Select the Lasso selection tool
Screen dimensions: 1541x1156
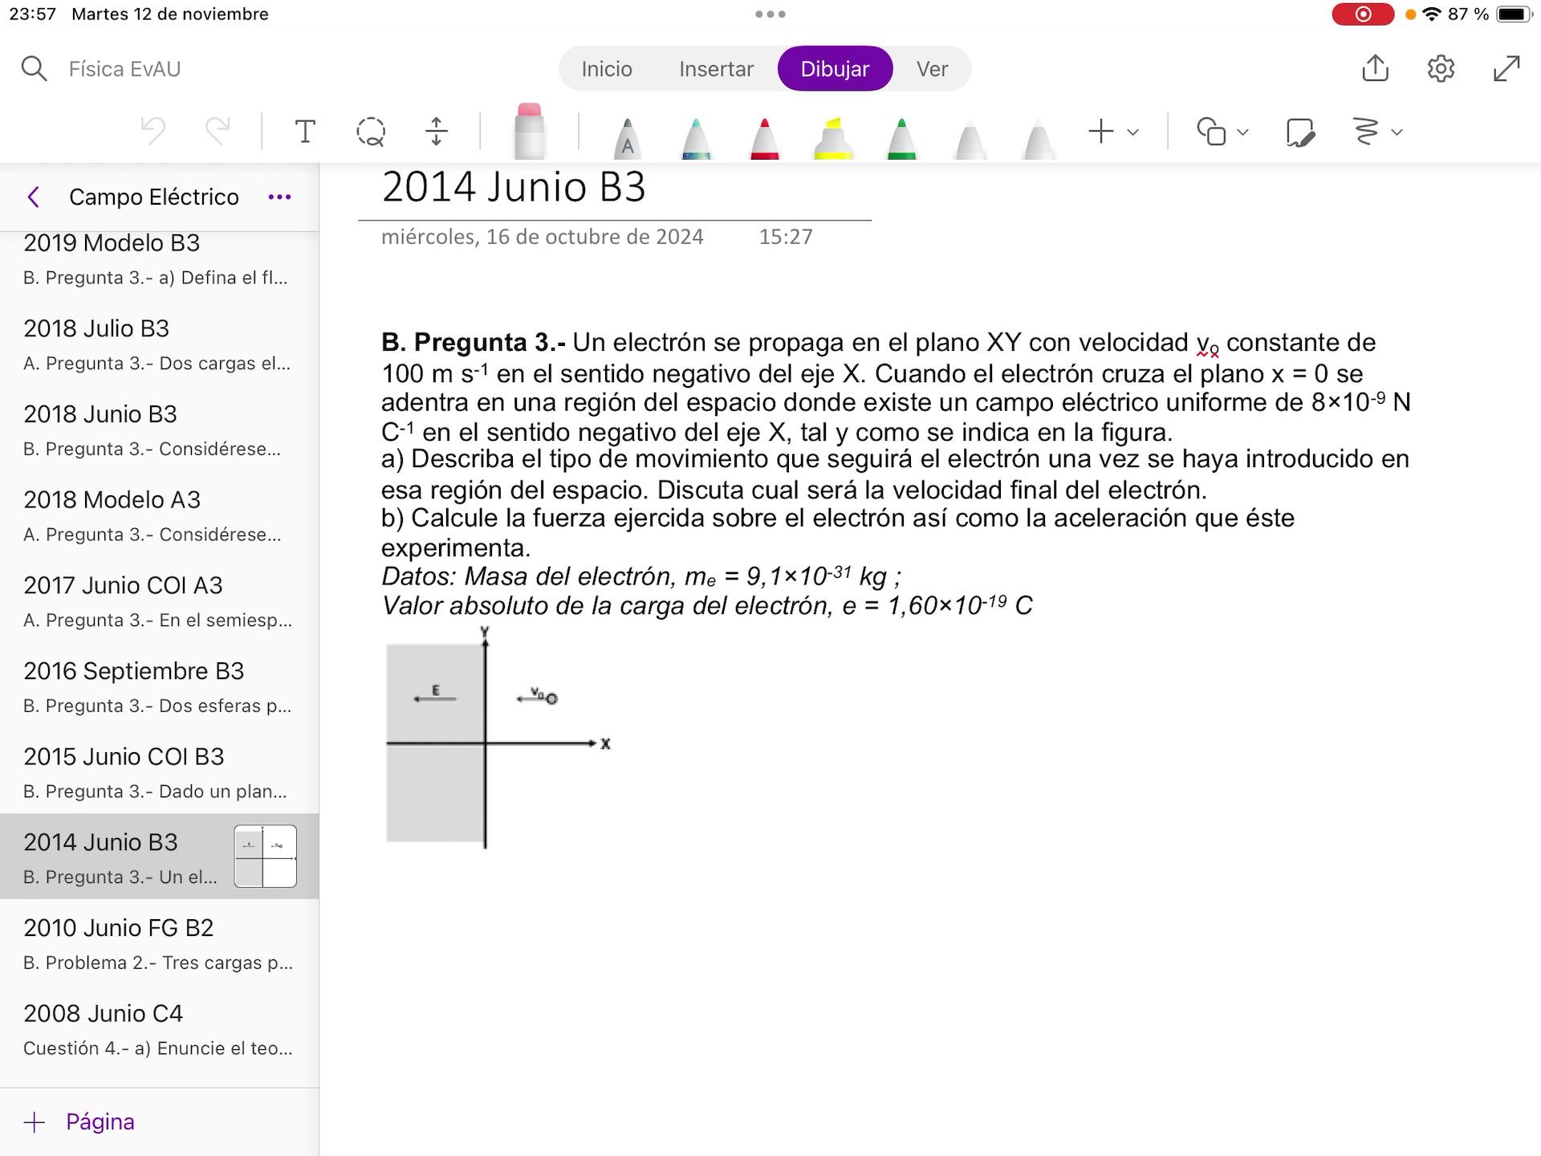[x=371, y=132]
